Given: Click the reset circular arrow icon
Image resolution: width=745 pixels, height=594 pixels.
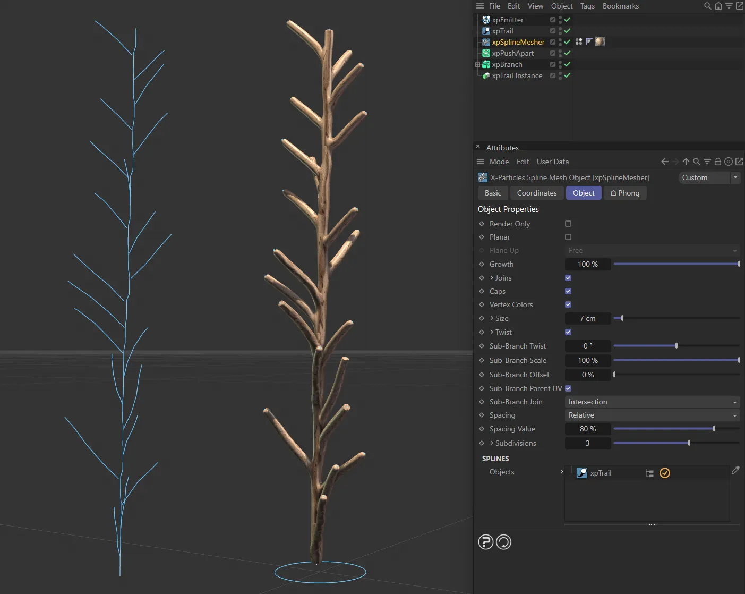Looking at the screenshot, I should click(503, 542).
